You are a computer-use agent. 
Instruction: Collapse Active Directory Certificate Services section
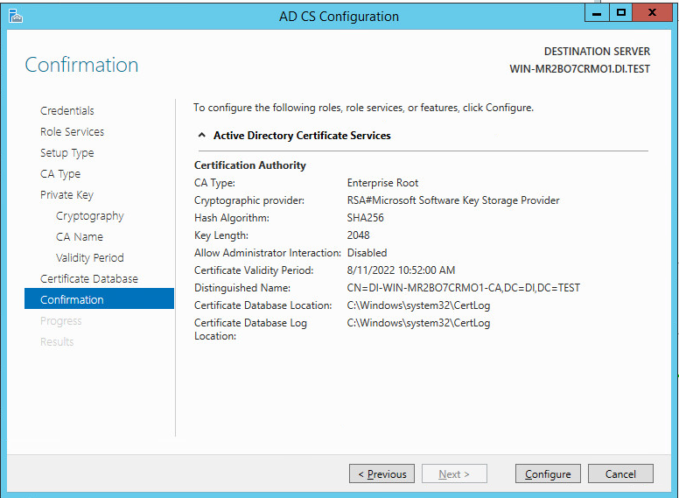click(202, 136)
